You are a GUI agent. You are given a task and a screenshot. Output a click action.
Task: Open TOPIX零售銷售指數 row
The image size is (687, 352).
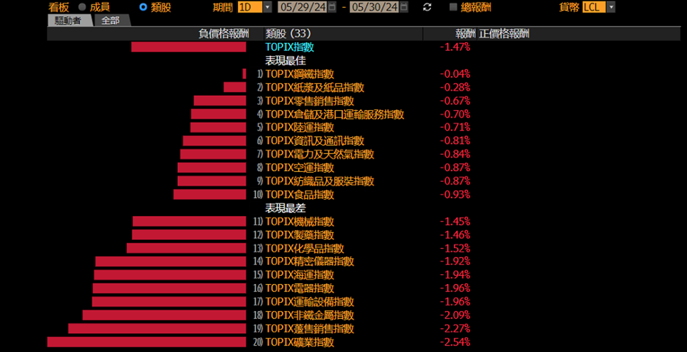pos(309,101)
